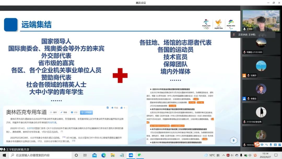Viewport: 282px width, 159px height.
Task: Open Microsoft Edge from the taskbar
Action: click(x=103, y=155)
